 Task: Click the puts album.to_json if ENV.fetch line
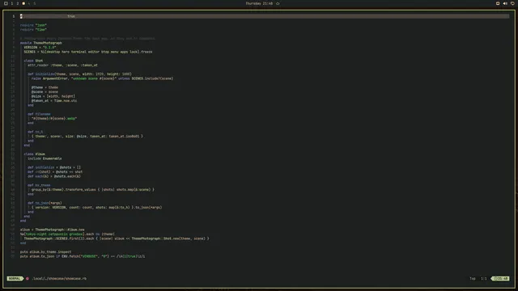pos(83,256)
